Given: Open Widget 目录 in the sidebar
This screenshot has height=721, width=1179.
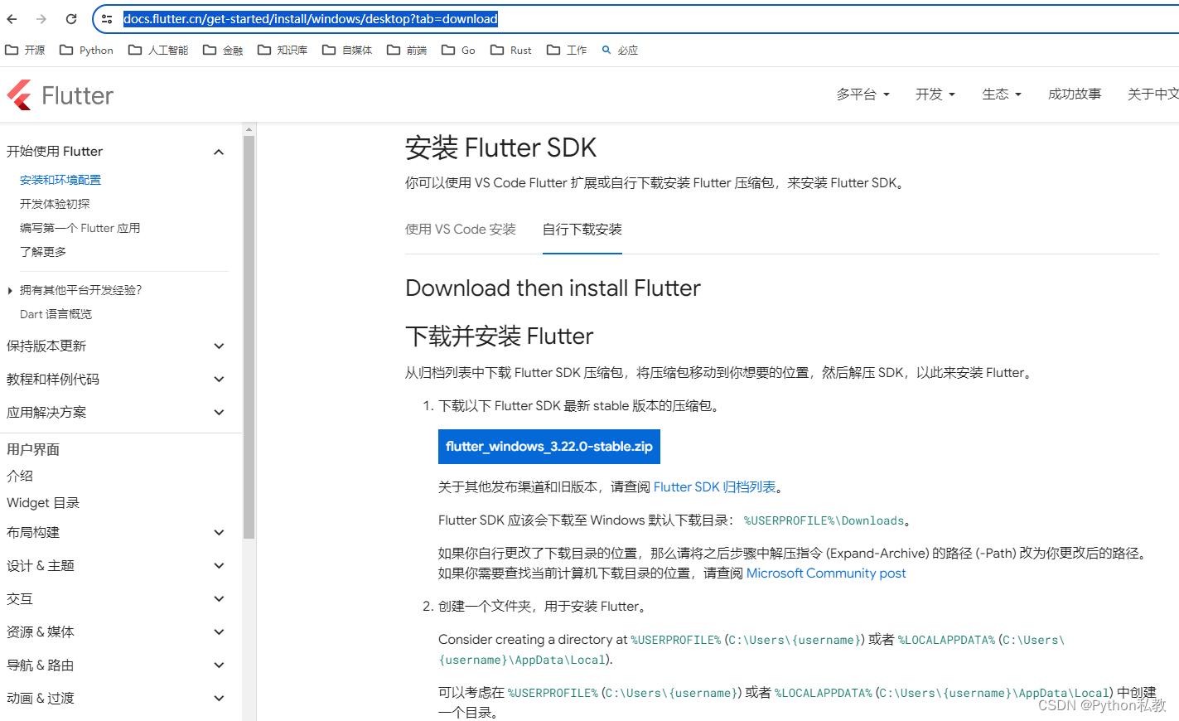Looking at the screenshot, I should [x=43, y=503].
